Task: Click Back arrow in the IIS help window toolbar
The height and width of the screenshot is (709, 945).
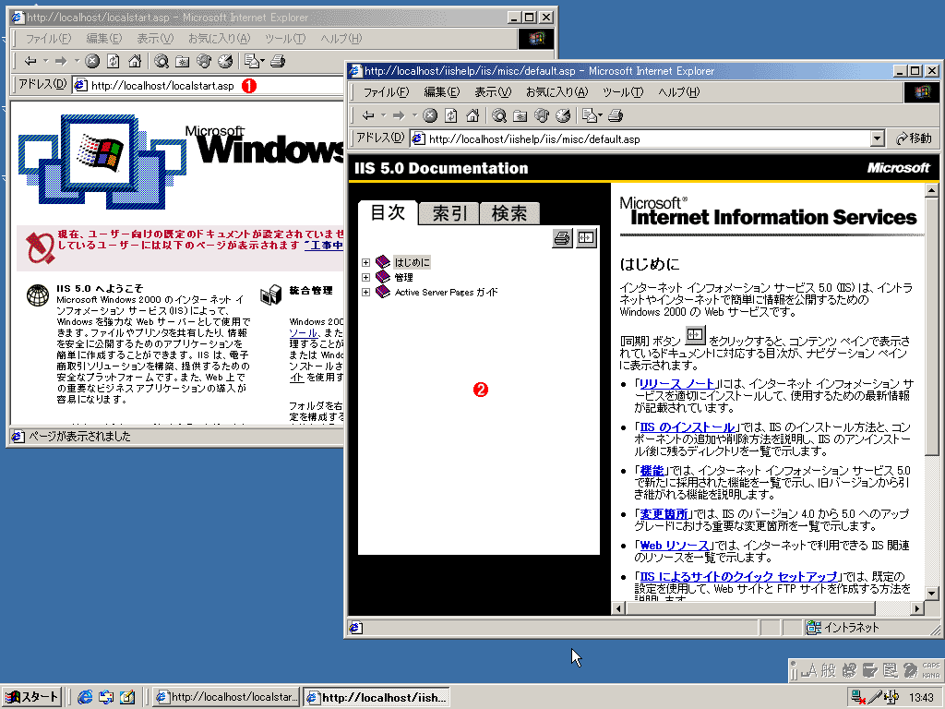Action: click(x=368, y=115)
